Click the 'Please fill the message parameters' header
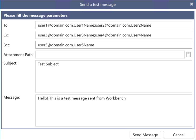196x140 pixels. tap(36, 15)
